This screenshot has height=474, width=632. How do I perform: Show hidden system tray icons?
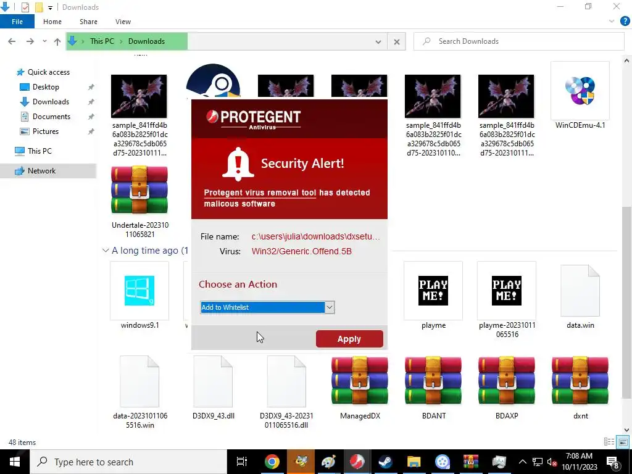tap(522, 462)
